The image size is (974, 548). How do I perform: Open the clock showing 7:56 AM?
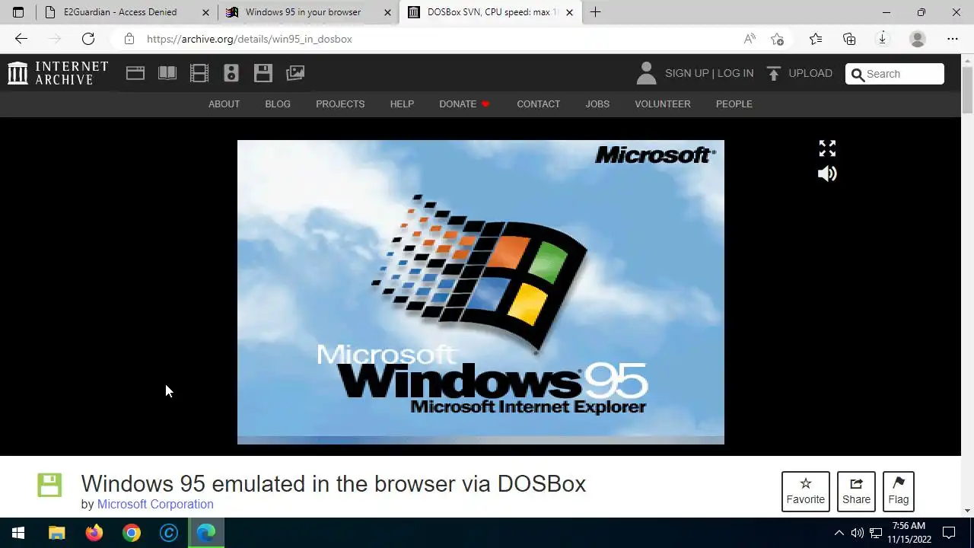(909, 533)
